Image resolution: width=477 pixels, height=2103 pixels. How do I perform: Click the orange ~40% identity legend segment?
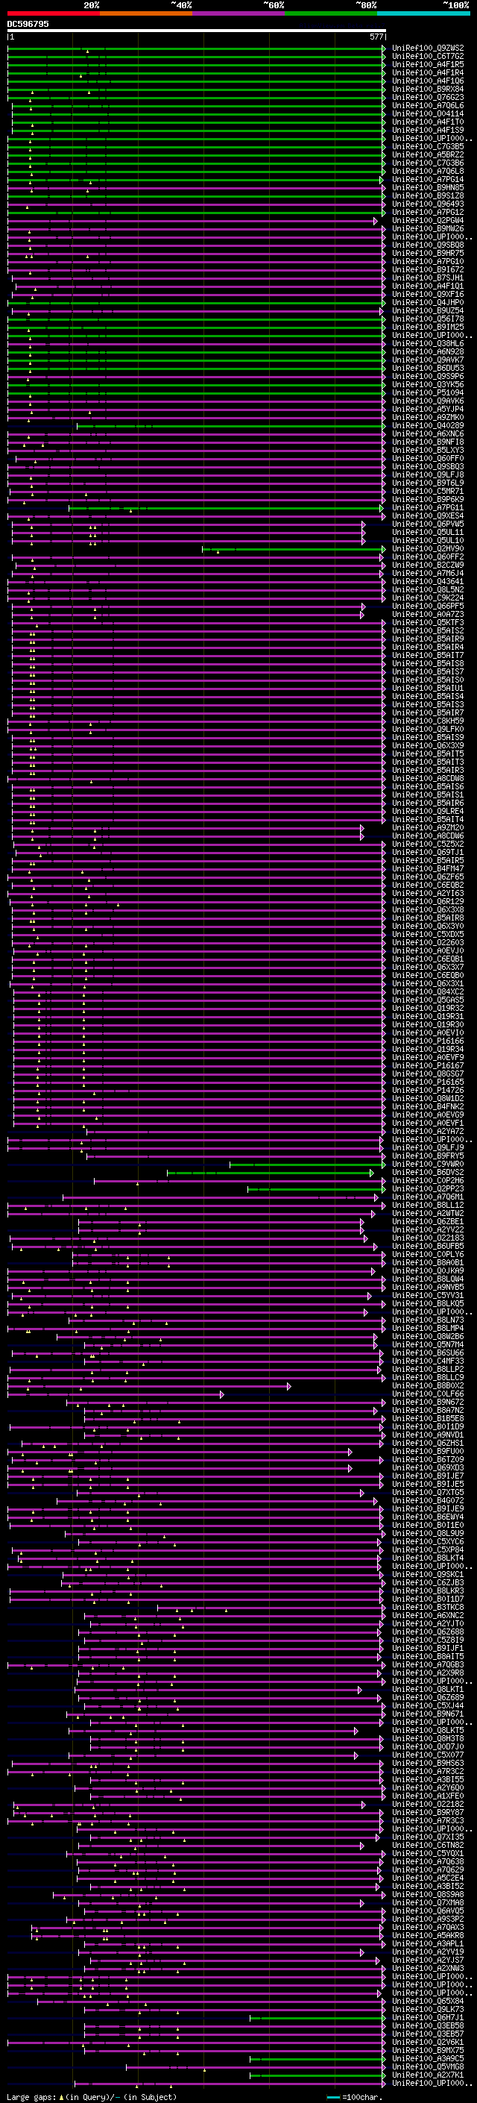(146, 13)
